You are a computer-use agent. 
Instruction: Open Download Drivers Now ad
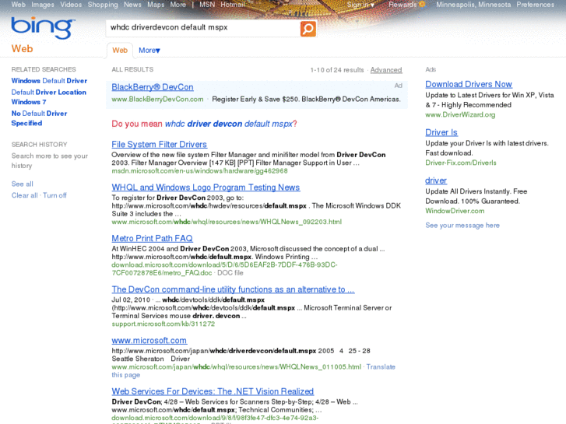click(x=469, y=84)
